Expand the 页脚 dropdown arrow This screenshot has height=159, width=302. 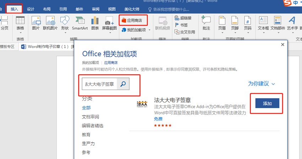point(235,33)
